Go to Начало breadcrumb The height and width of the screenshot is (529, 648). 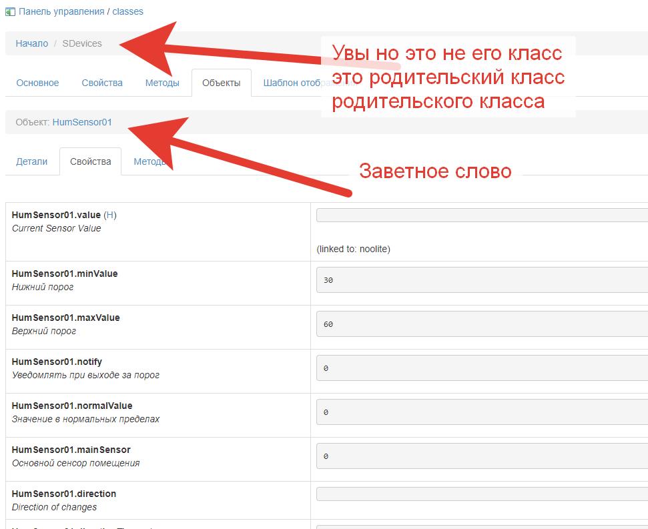[x=32, y=43]
